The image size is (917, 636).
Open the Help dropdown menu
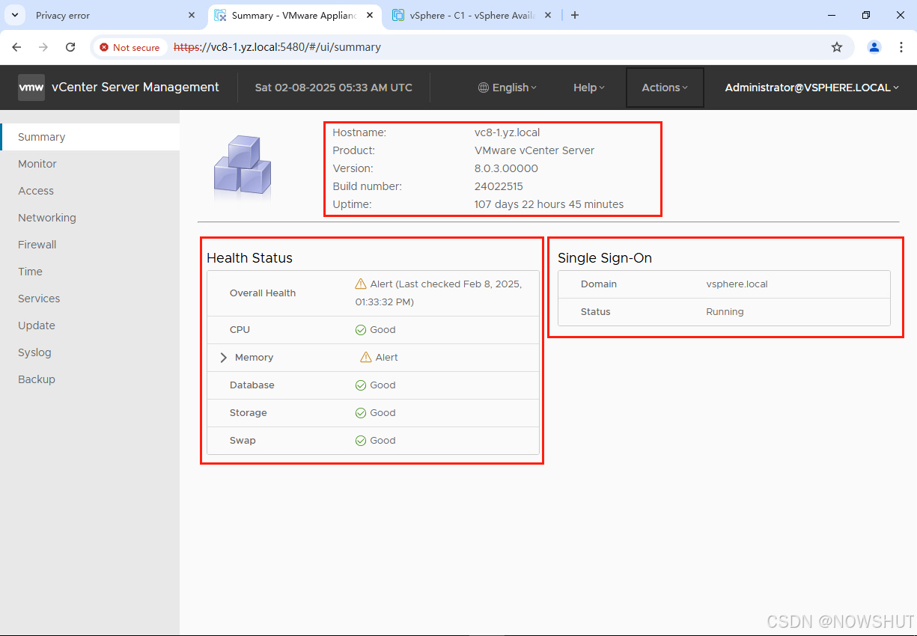[x=589, y=88]
